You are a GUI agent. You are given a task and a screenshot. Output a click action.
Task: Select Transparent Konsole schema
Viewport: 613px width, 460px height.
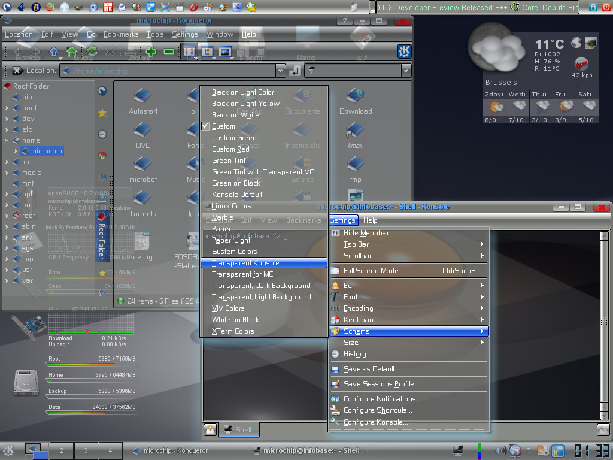tap(264, 263)
